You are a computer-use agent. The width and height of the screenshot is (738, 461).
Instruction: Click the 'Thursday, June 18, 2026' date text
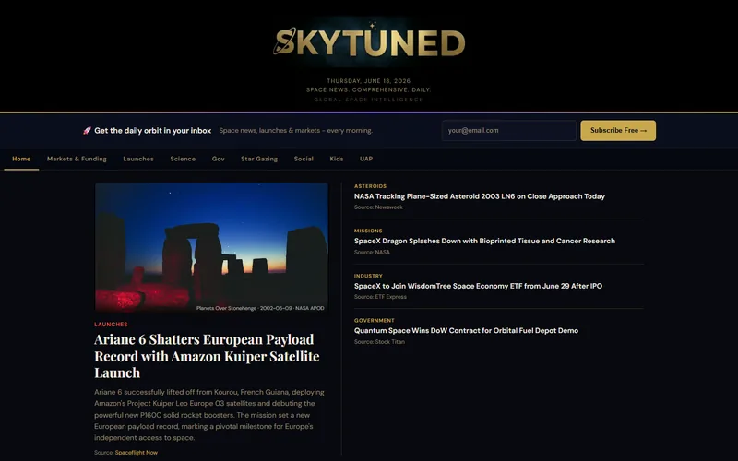click(368, 81)
